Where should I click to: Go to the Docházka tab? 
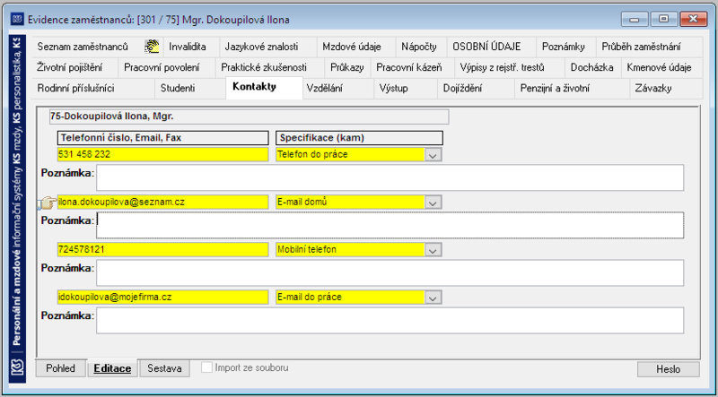pos(592,68)
